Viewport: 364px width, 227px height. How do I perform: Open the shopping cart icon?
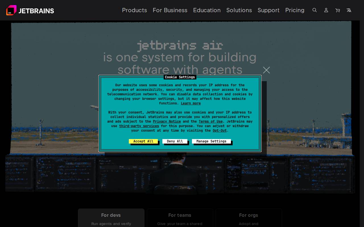coord(338,10)
